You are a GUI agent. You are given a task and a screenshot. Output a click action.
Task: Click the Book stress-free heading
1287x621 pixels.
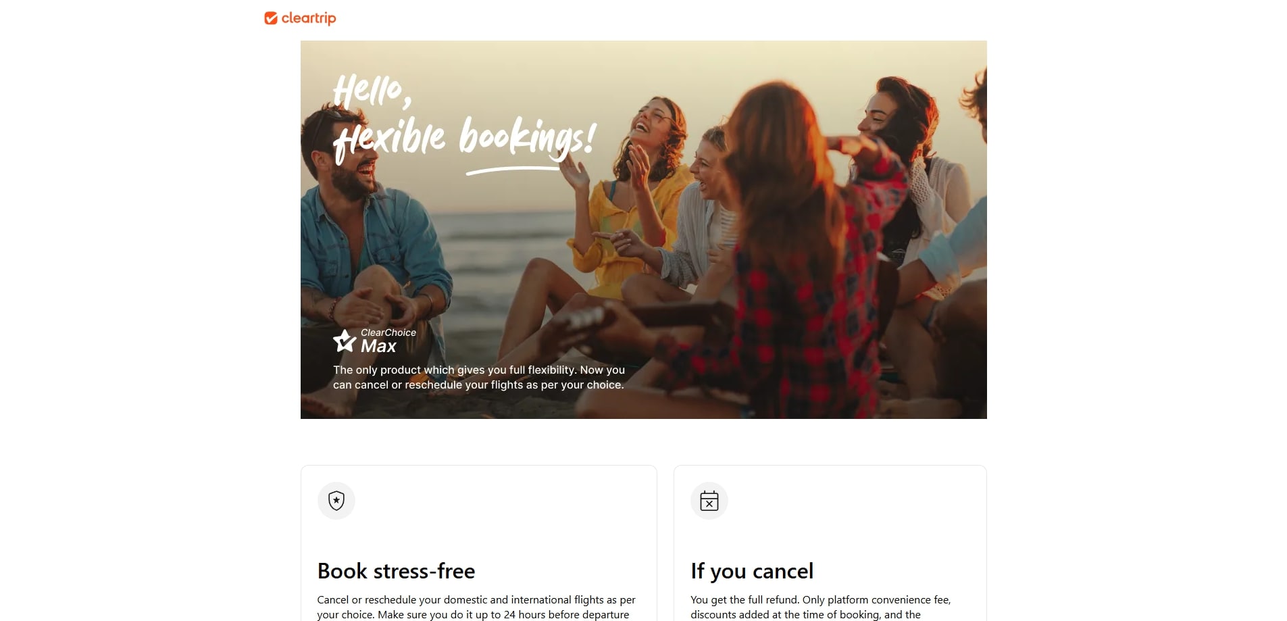coord(396,571)
